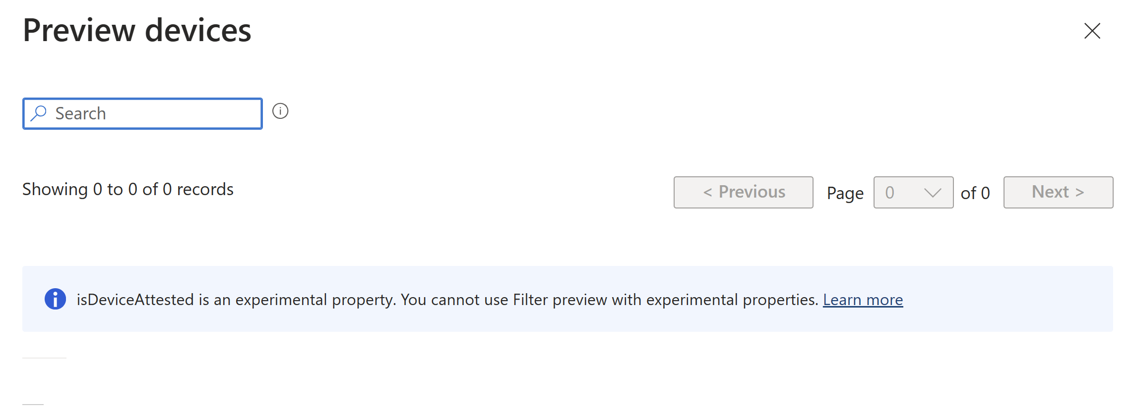
Task: Click the magnifying glass in the search field
Action: [x=39, y=113]
